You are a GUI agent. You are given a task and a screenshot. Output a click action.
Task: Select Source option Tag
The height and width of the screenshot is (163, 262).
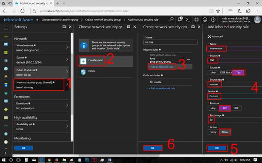point(238,72)
